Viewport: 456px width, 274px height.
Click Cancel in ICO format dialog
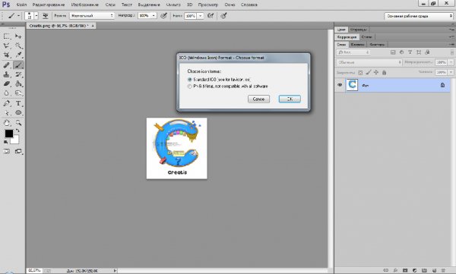pos(258,99)
